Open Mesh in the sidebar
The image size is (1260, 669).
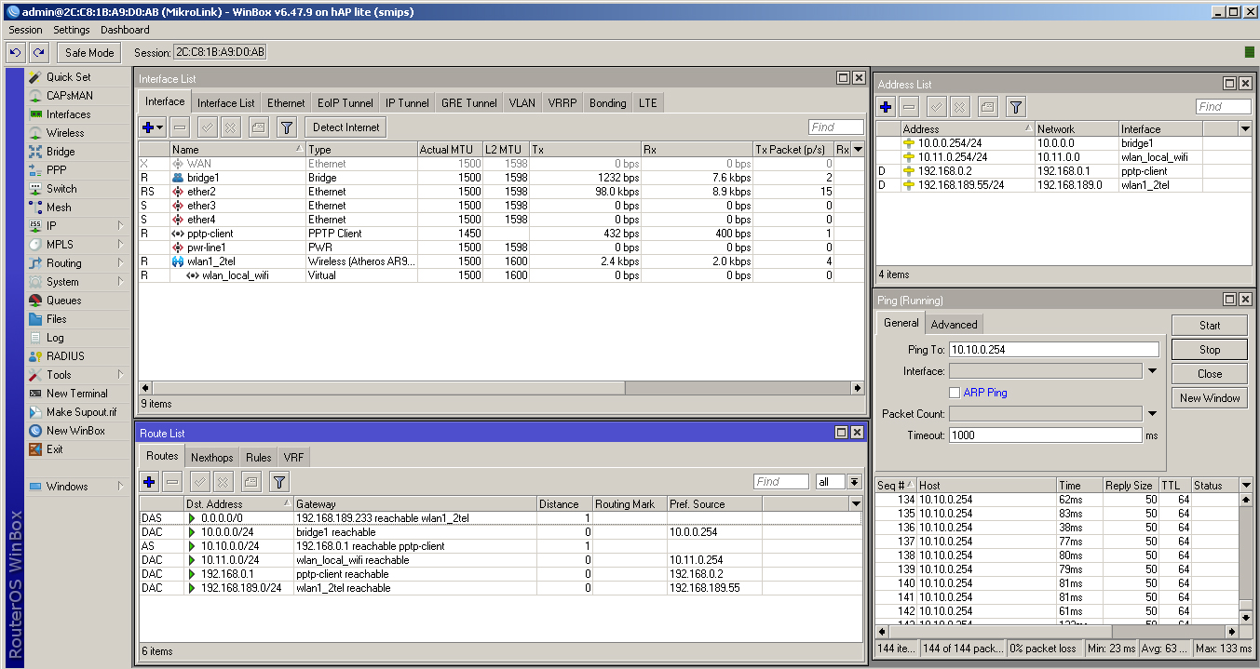pyautogui.click(x=59, y=207)
